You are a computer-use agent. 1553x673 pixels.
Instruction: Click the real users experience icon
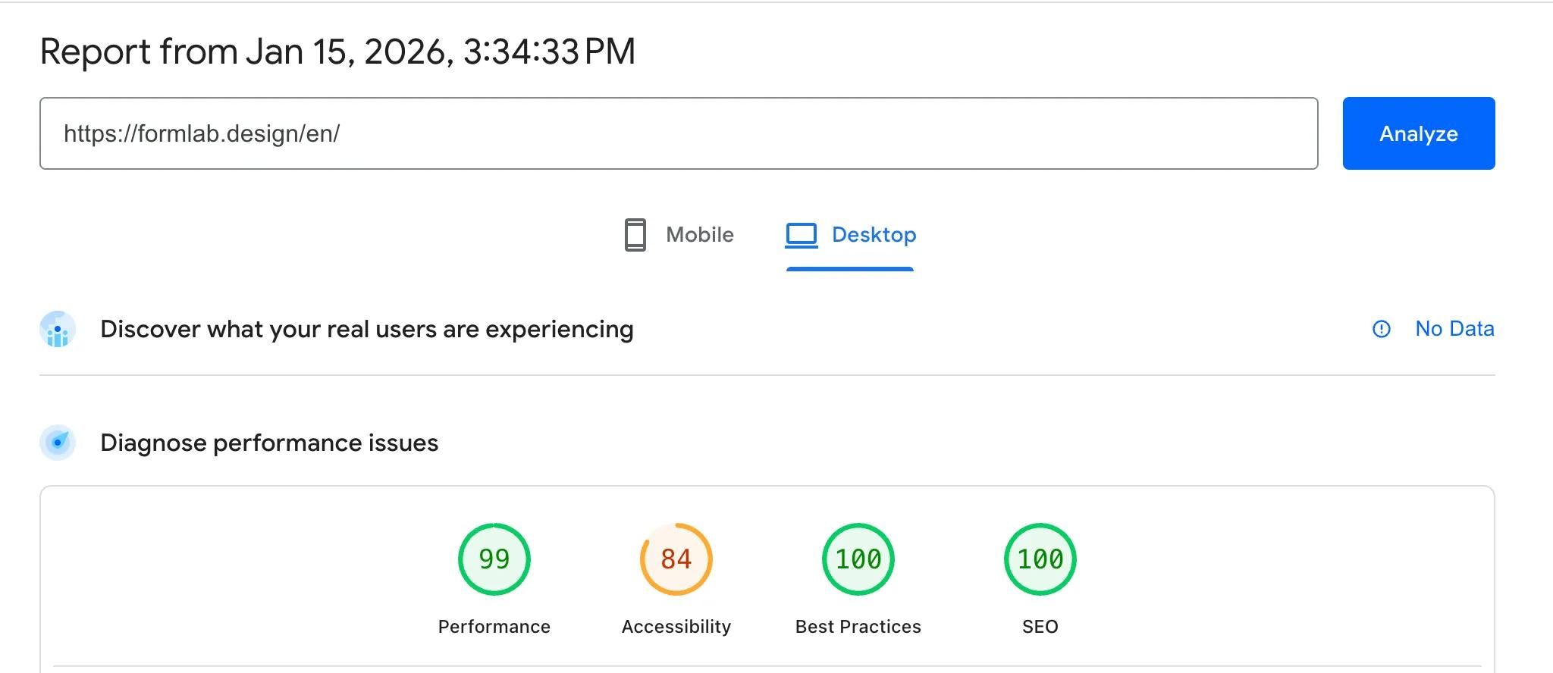58,330
